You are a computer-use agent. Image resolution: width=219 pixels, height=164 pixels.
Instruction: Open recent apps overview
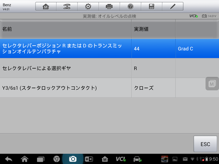click(41, 159)
